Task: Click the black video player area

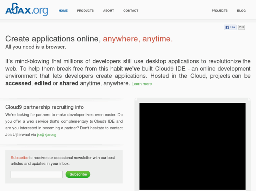Action: coord(193,146)
